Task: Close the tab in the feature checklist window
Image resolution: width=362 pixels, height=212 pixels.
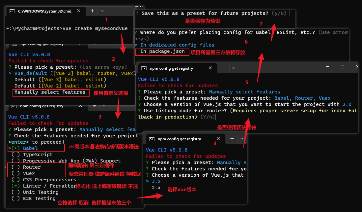Action: [x=80, y=106]
